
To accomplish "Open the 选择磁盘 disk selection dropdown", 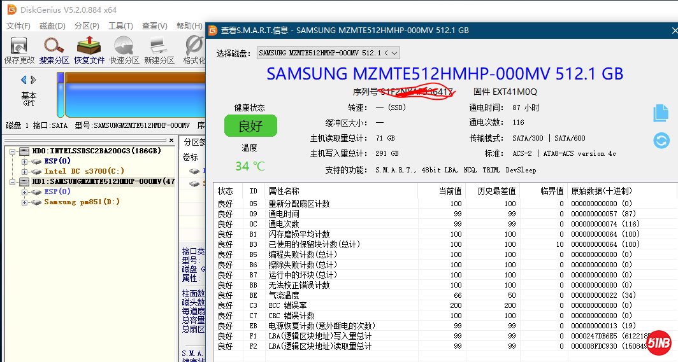I will tap(328, 53).
